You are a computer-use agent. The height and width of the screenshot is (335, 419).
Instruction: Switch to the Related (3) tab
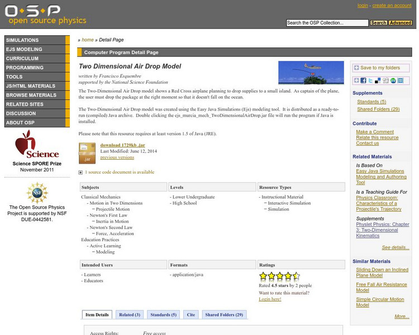130,315
